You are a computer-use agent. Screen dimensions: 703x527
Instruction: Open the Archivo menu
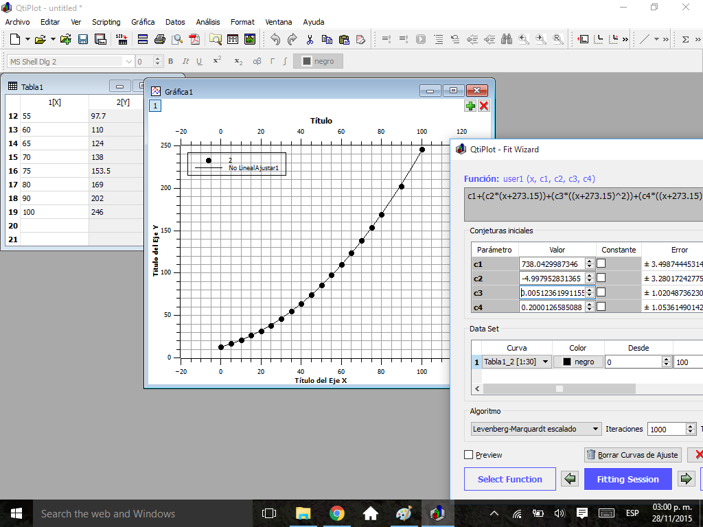click(17, 22)
